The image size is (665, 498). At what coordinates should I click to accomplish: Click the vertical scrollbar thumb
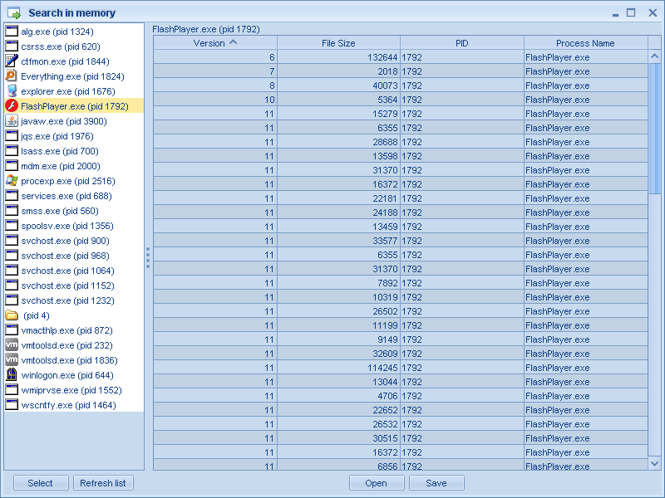point(654,129)
